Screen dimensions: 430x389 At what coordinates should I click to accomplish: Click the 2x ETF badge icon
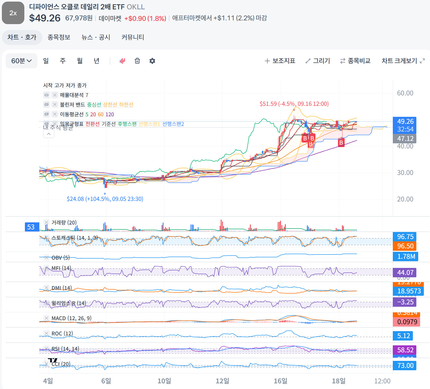point(13,13)
